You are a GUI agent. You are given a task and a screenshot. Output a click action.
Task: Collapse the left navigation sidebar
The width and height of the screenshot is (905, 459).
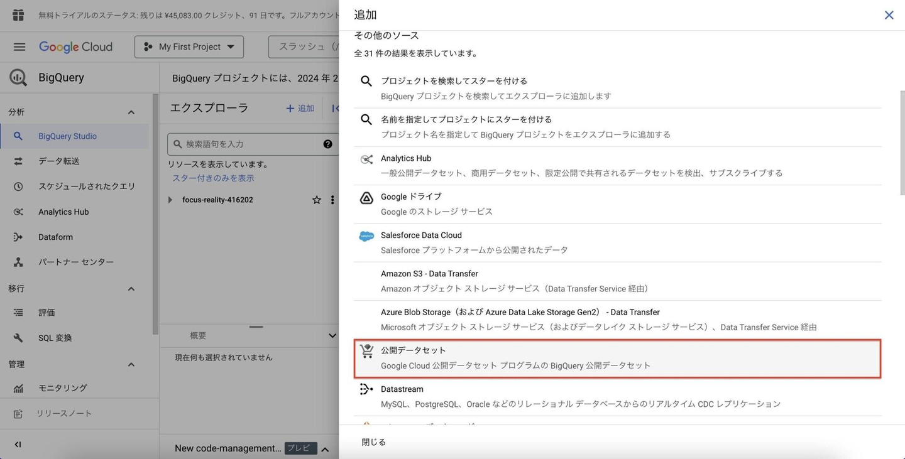click(x=18, y=445)
